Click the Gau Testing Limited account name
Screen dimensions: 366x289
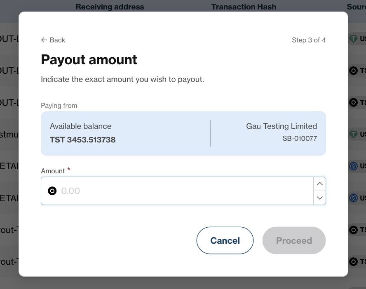(282, 126)
